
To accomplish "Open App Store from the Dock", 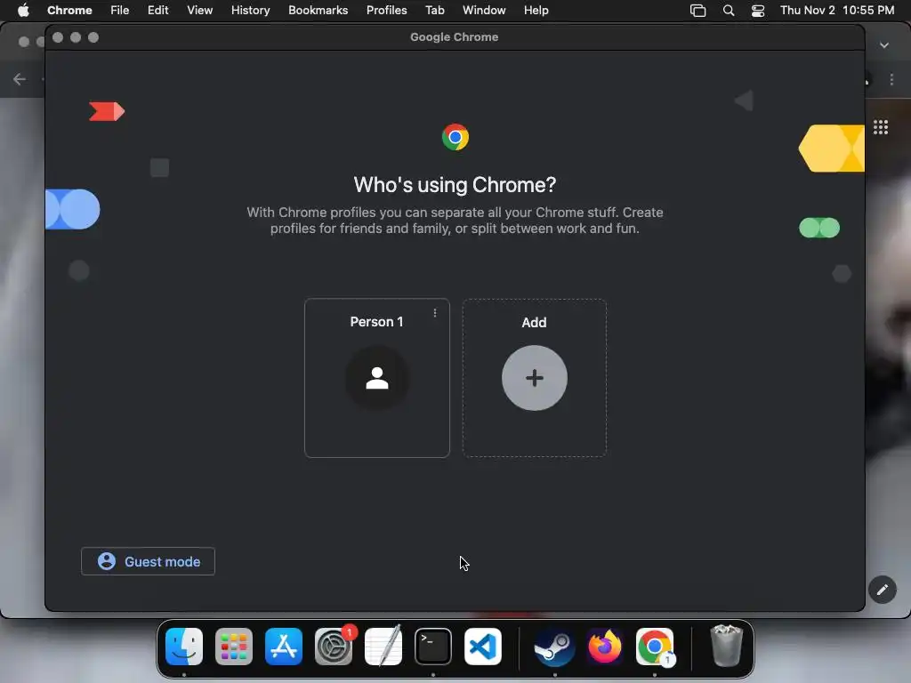I will click(x=284, y=647).
